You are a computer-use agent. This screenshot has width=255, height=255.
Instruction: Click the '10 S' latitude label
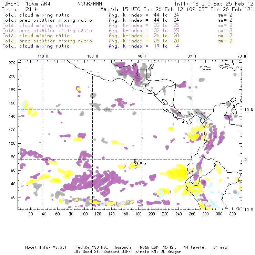(249, 210)
